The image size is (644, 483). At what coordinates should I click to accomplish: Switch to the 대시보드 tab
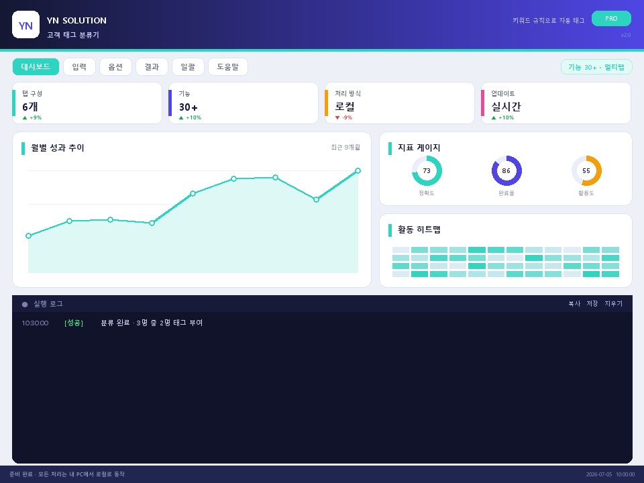pyautogui.click(x=36, y=66)
